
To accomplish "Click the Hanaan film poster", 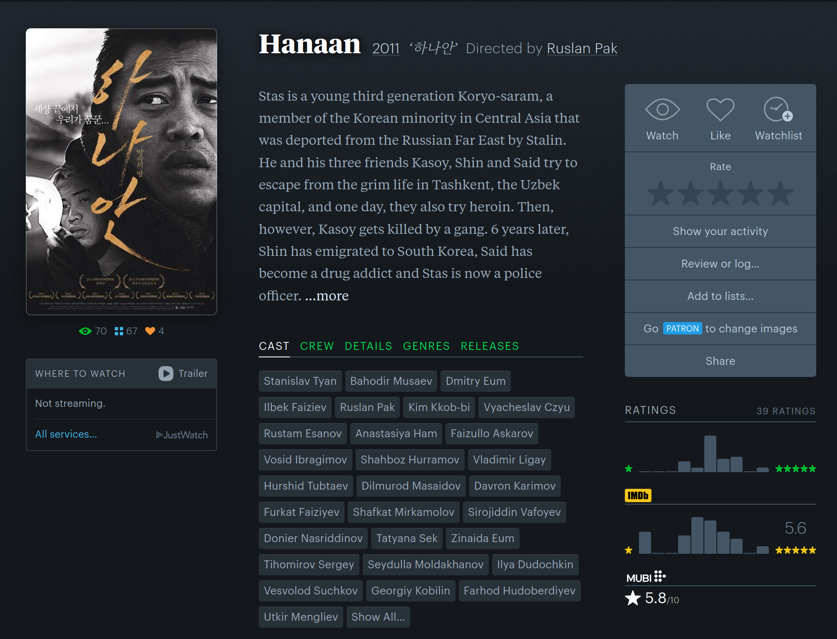I will [x=121, y=172].
